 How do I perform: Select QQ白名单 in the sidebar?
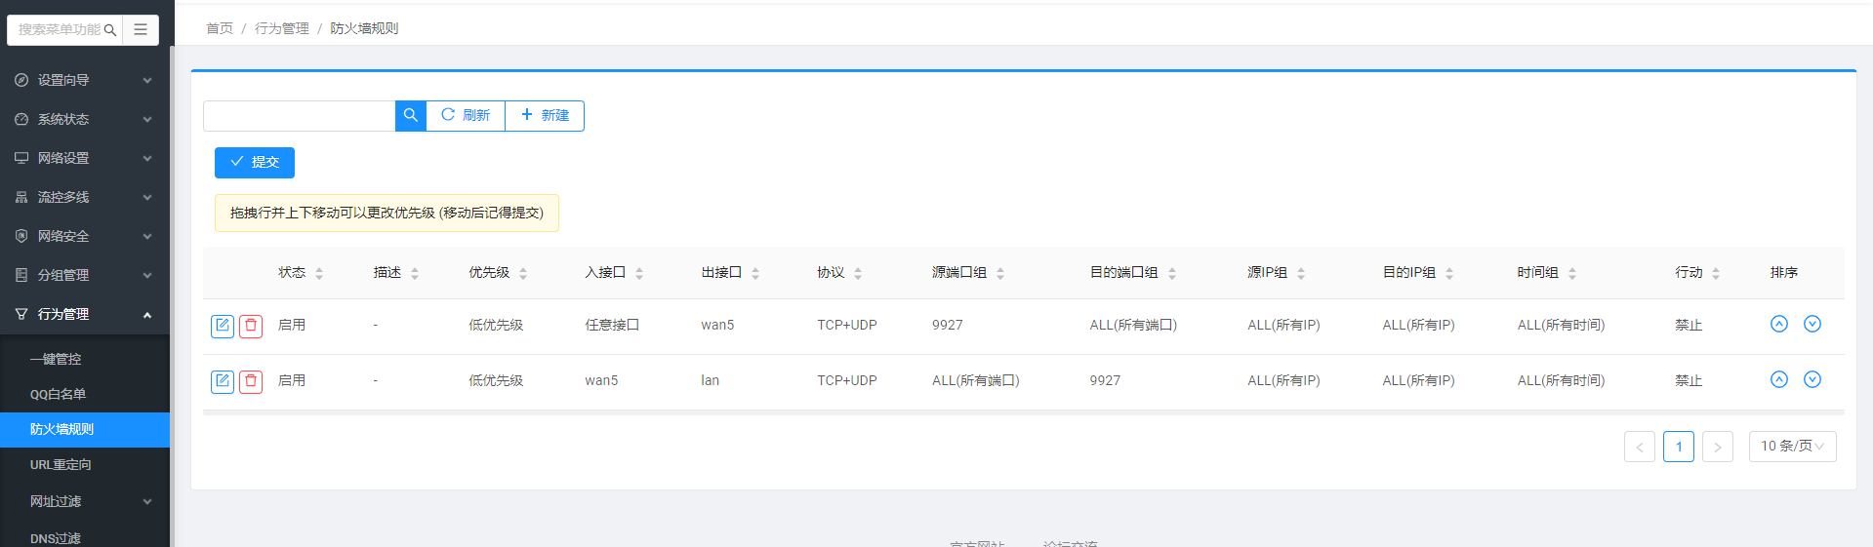59,394
